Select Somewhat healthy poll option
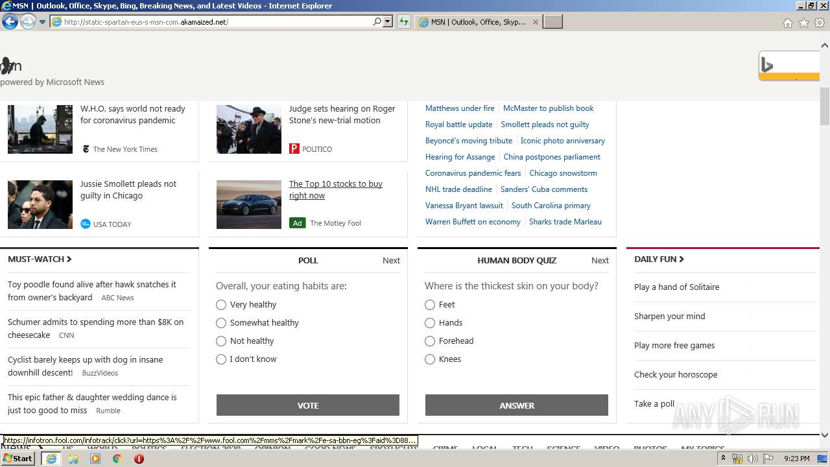 (221, 323)
